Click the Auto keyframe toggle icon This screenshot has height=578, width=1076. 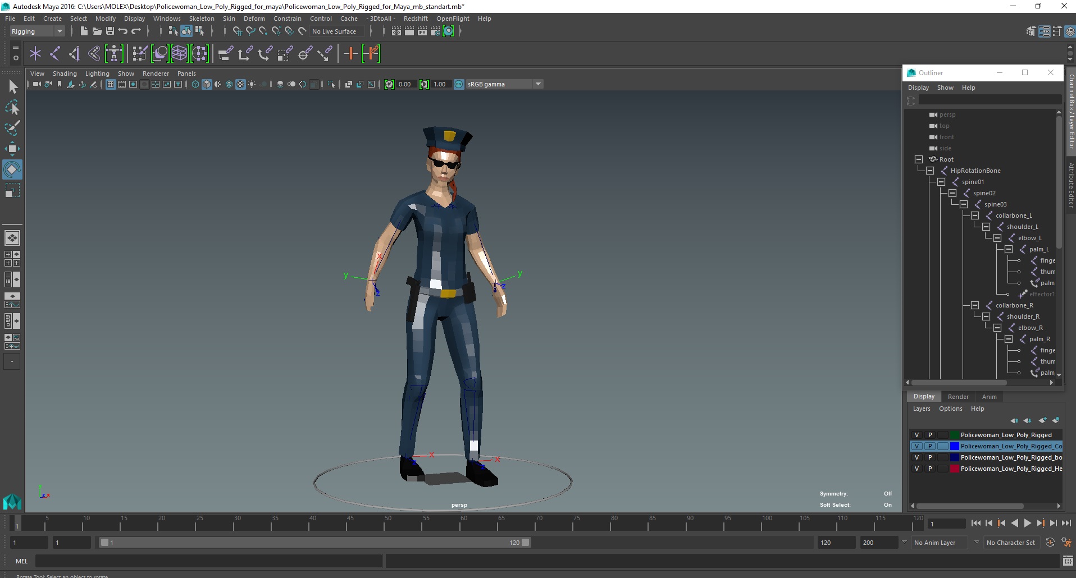click(x=1050, y=543)
